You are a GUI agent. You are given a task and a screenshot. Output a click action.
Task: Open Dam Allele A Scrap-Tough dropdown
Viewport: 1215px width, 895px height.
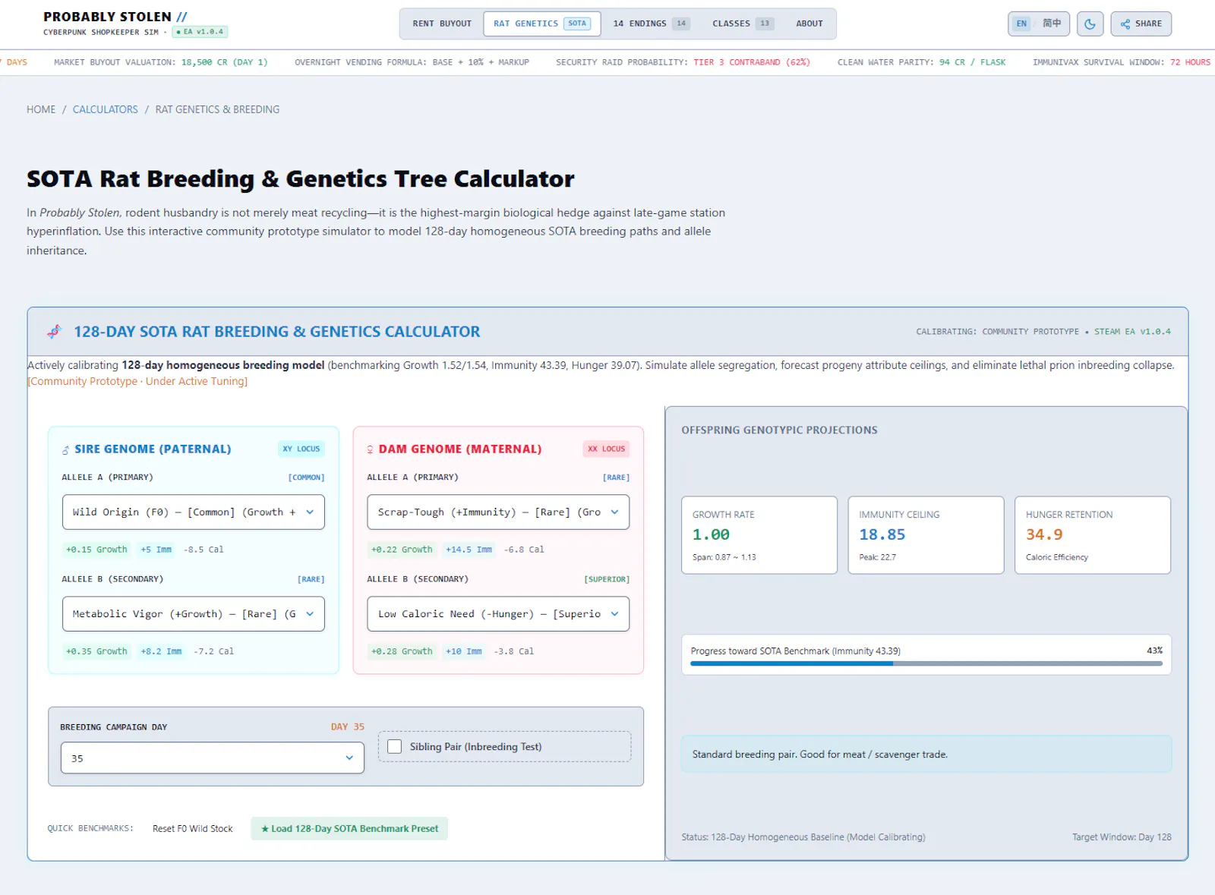coord(498,512)
